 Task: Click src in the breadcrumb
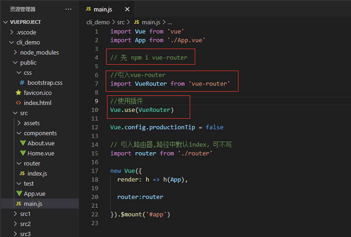(121, 22)
